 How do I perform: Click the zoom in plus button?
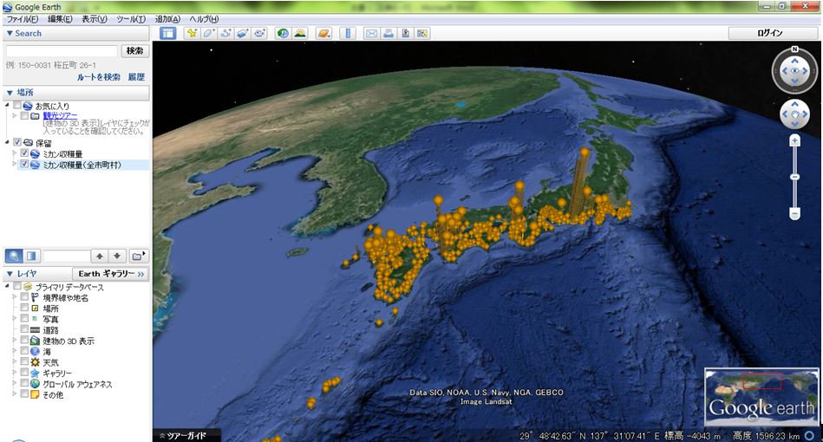coord(794,140)
